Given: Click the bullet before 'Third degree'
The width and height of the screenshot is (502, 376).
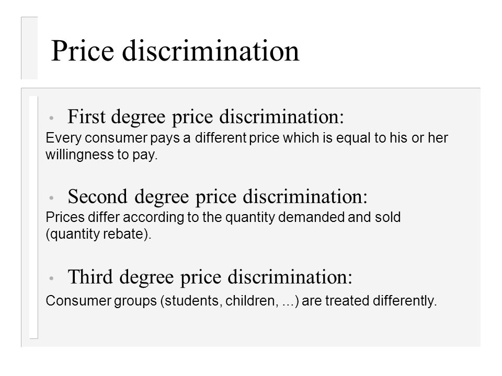Looking at the screenshot, I should (x=51, y=278).
